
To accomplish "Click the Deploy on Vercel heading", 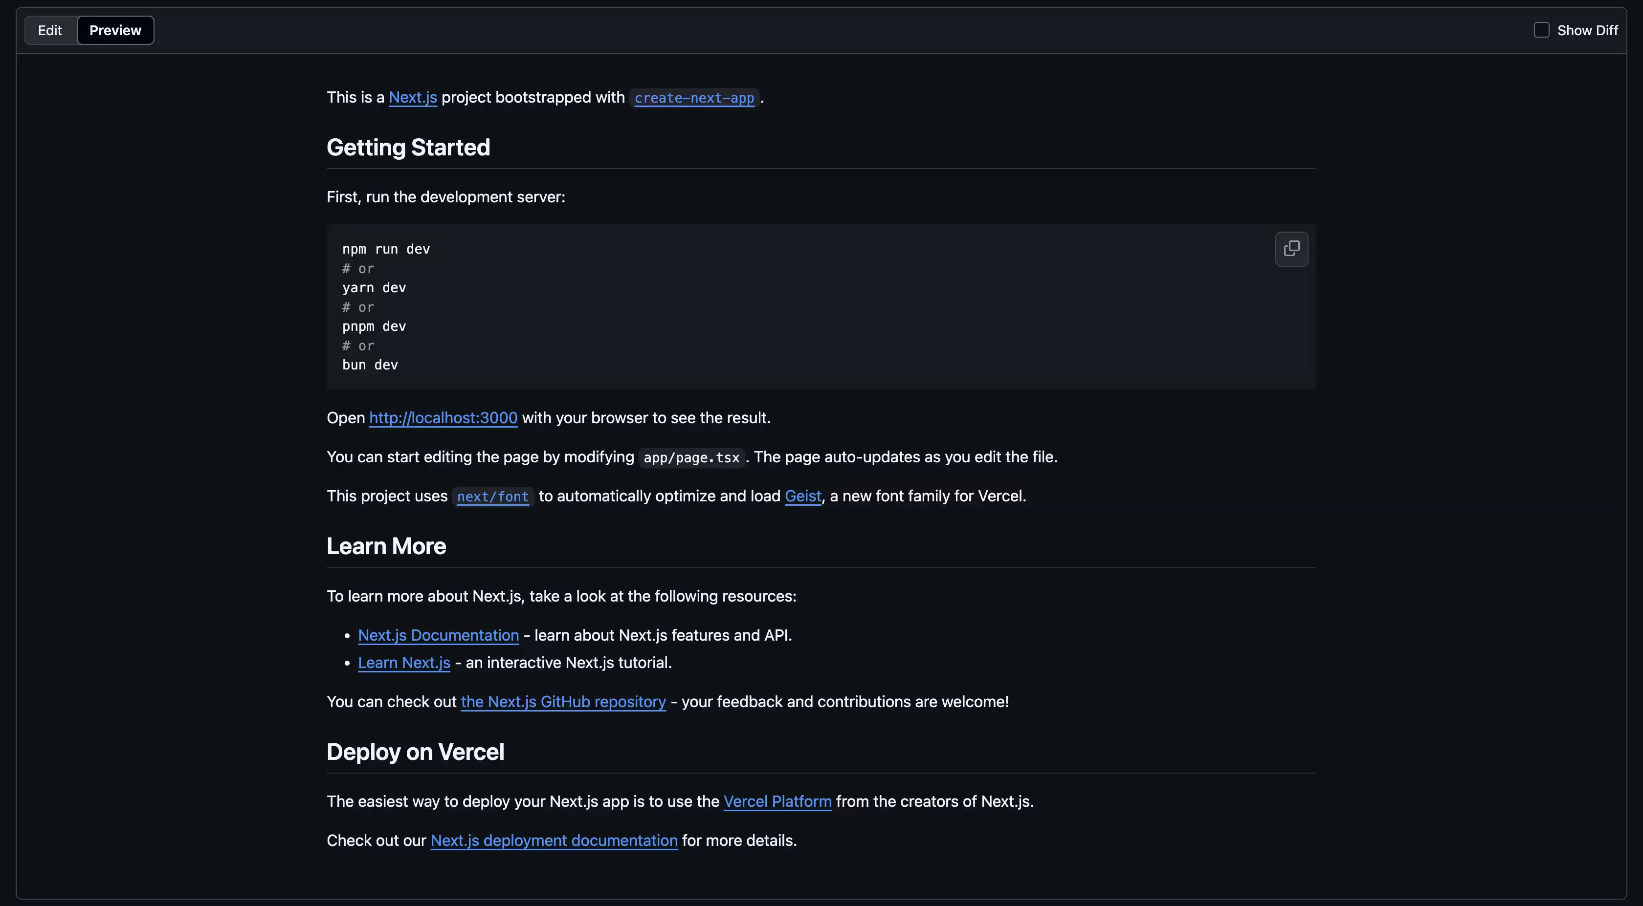I will pos(415,753).
